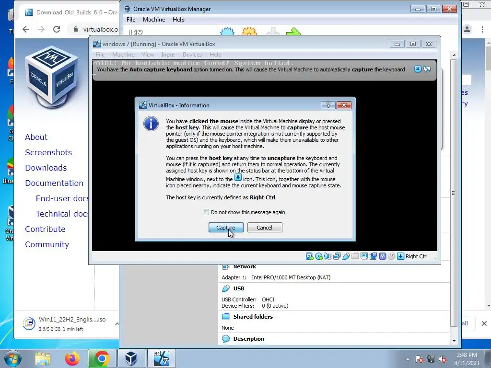Click the orange Settings gear in Manager
The image size is (491, 368).
point(249,31)
